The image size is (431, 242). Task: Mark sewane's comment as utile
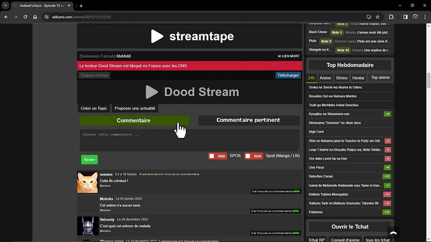275,191
